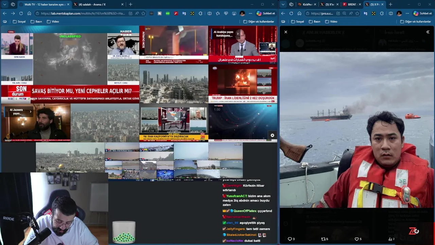Click chat username JellyFingers
This screenshot has width=435, height=245.
click(x=236, y=229)
